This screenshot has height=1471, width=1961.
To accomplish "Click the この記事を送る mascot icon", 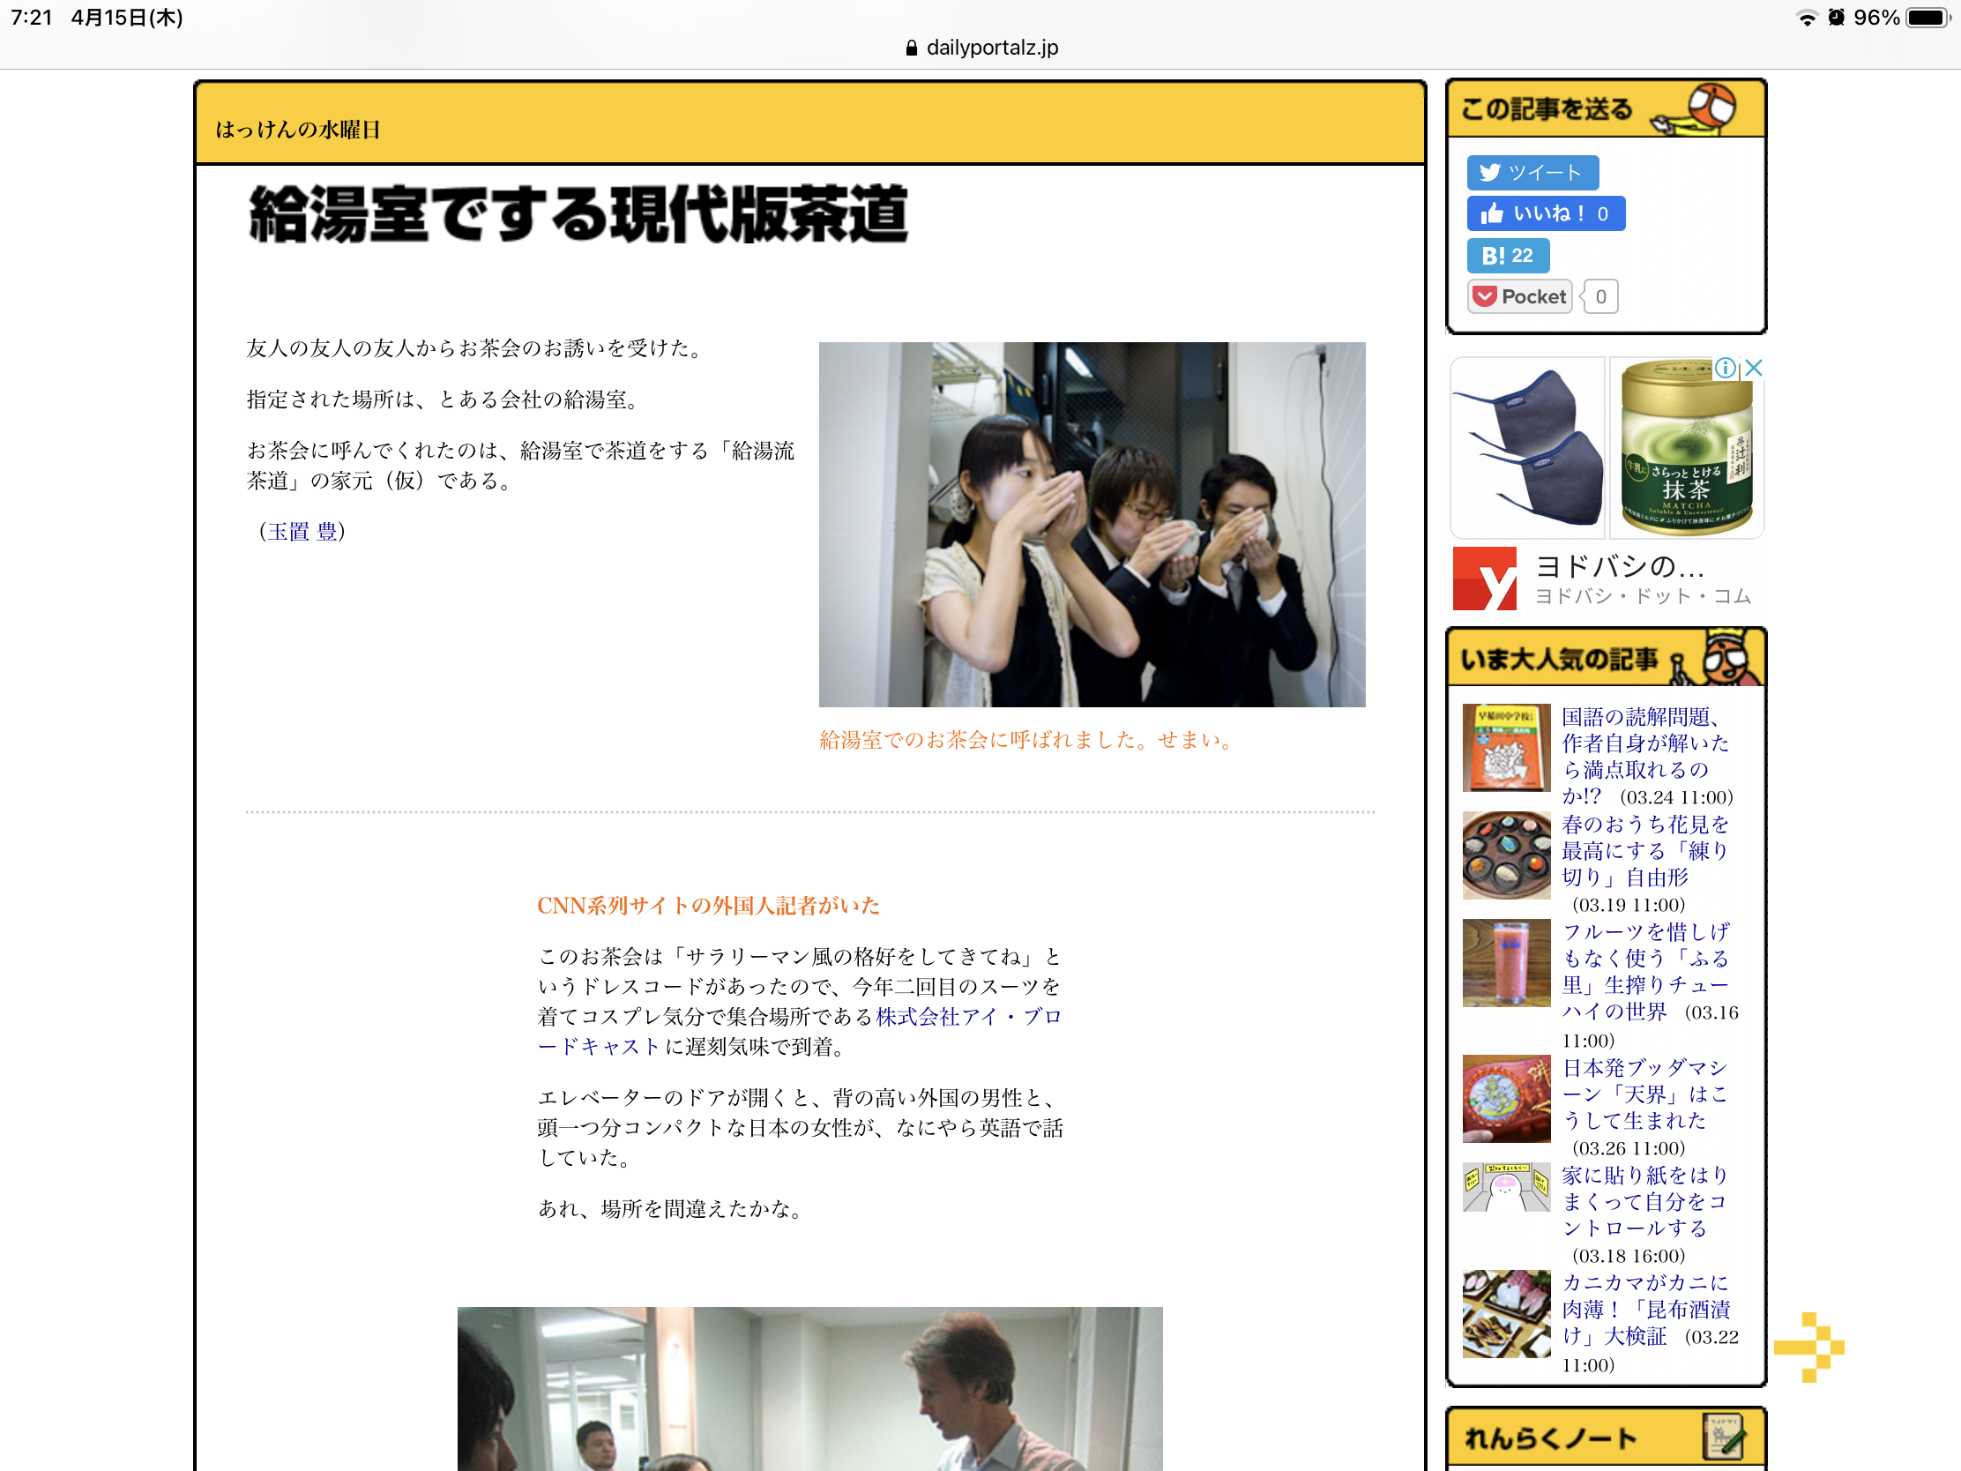I will 1695,108.
